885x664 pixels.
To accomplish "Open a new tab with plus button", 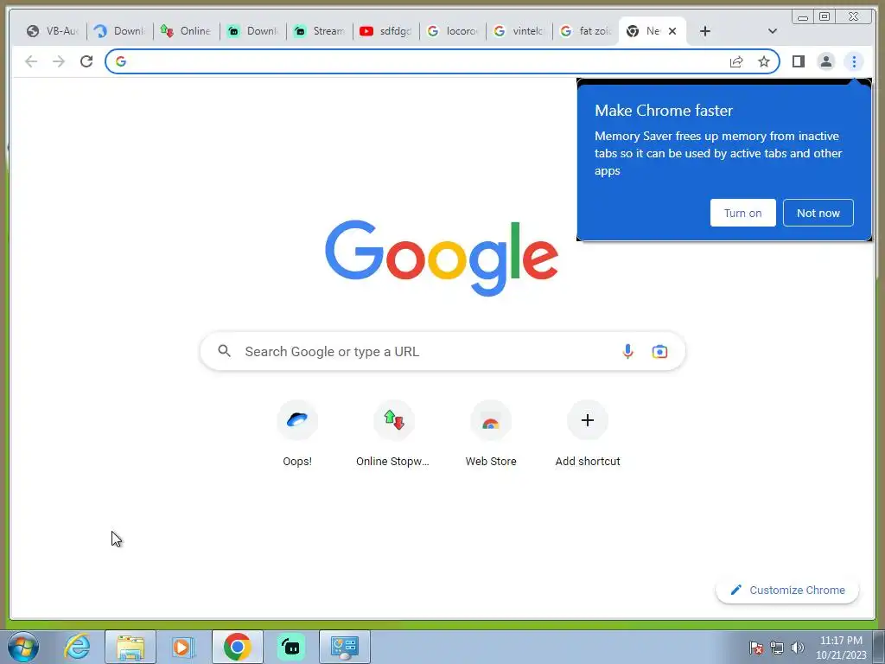I will tap(705, 31).
